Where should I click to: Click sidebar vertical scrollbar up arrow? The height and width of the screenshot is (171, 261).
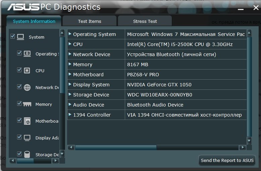[x=62, y=33]
